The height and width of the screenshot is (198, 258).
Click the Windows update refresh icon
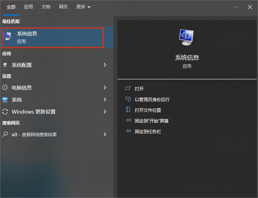pos(5,112)
